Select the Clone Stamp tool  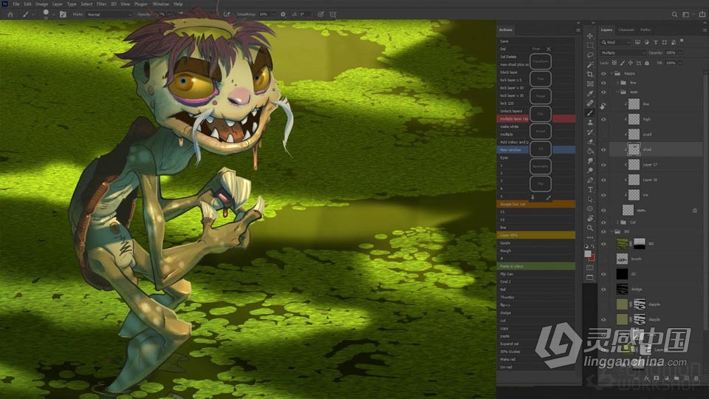[x=590, y=122]
